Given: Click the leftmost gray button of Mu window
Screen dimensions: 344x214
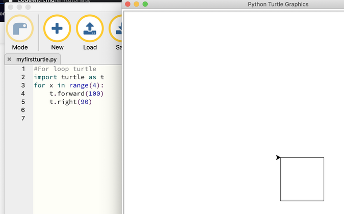Looking at the screenshot, I should [11, 8].
